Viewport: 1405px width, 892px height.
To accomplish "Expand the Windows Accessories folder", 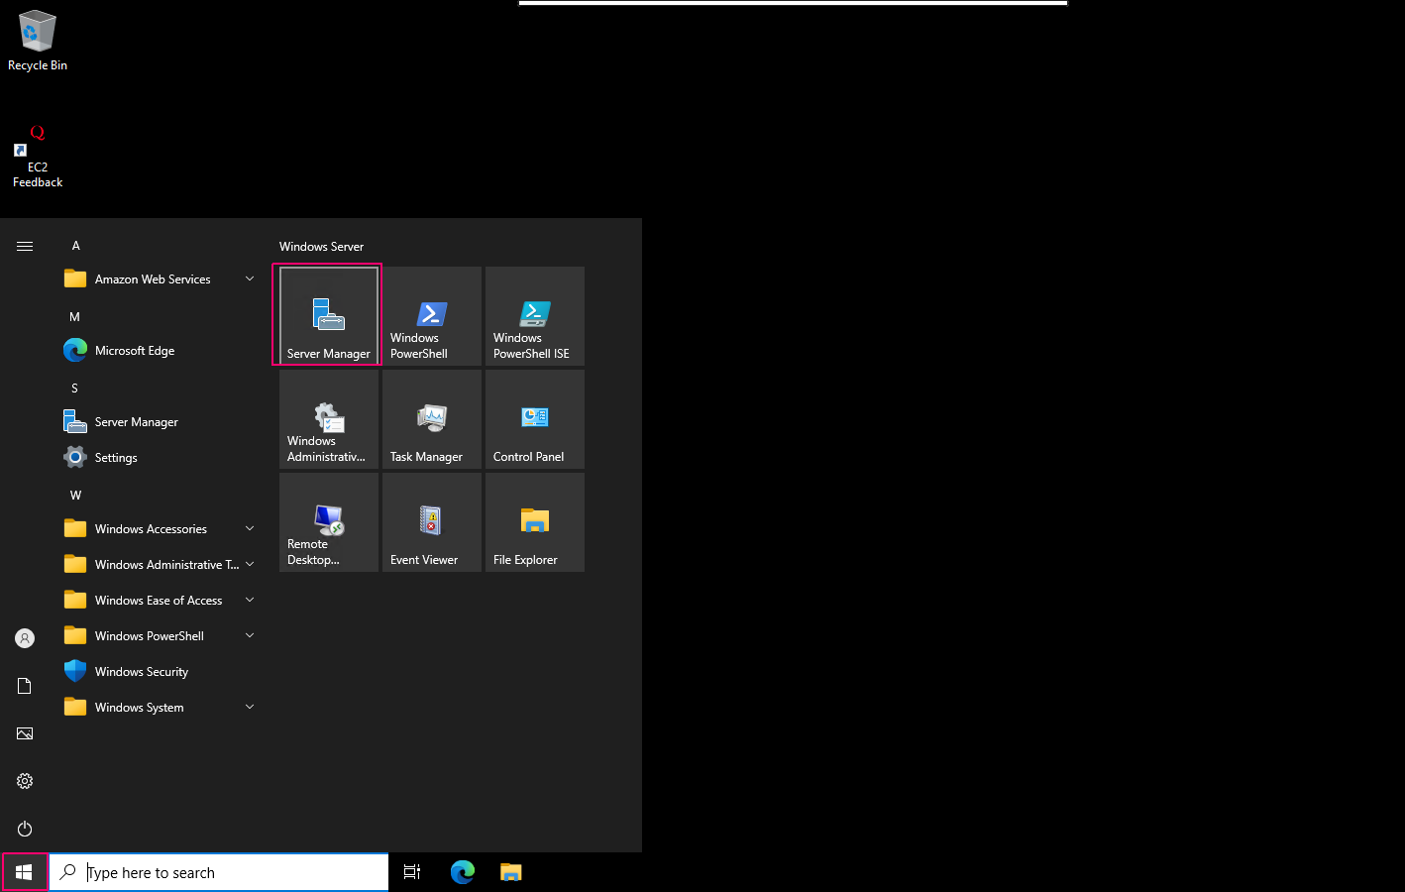I will pos(159,529).
